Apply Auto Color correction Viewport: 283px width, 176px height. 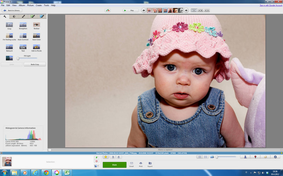(x=36, y=37)
